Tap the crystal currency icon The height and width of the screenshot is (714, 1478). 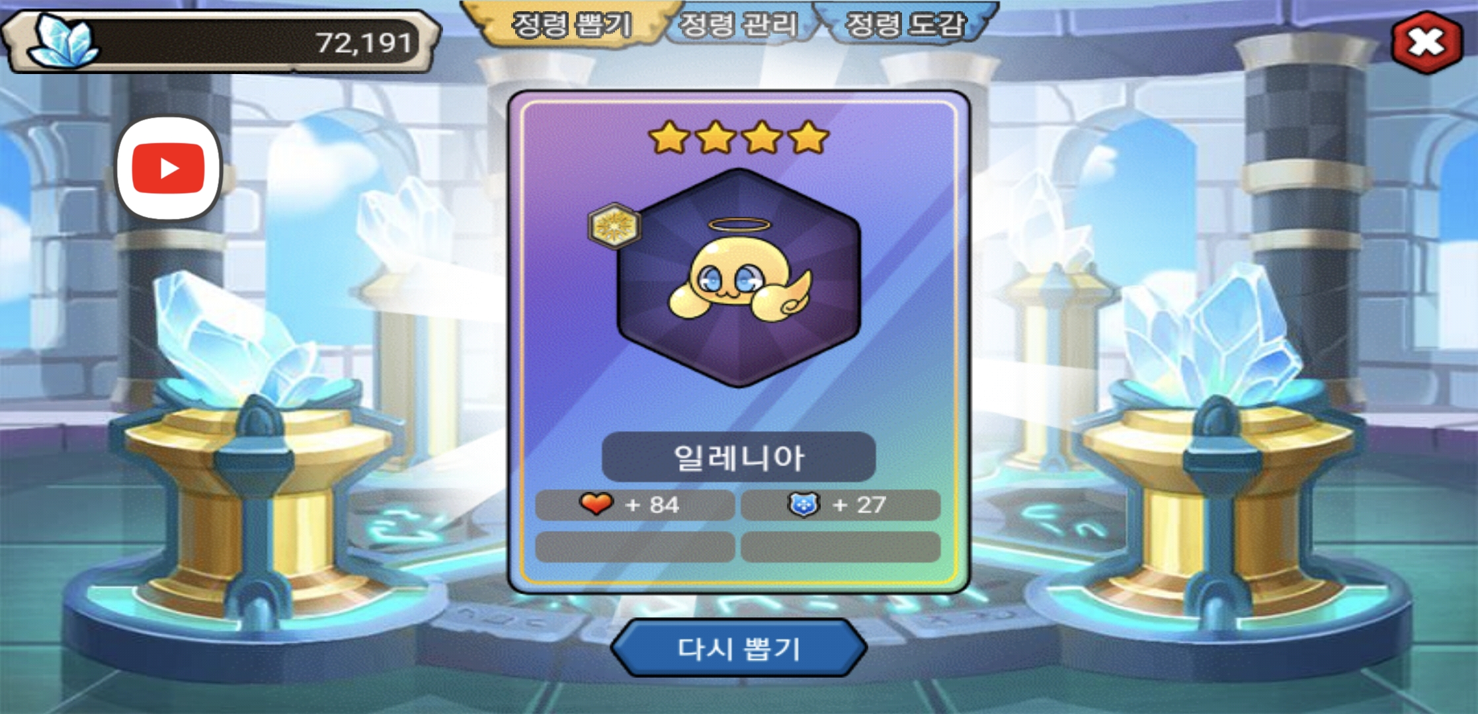[x=62, y=41]
